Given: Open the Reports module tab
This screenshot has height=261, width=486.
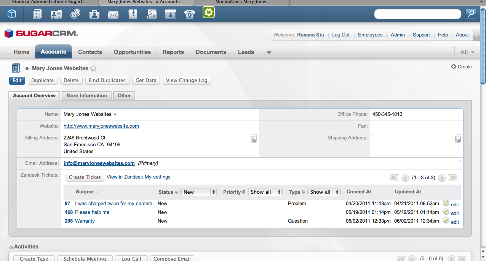Looking at the screenshot, I should [x=173, y=52].
